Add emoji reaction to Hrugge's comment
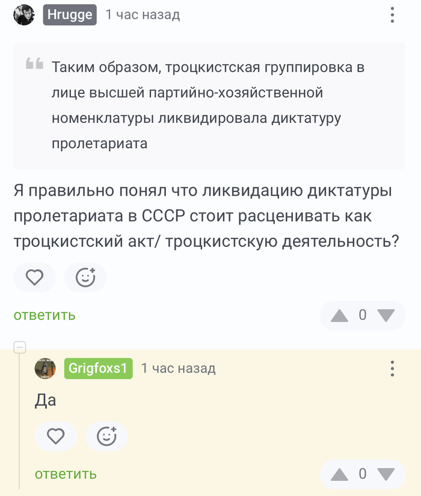This screenshot has height=496, width=421. (x=85, y=277)
